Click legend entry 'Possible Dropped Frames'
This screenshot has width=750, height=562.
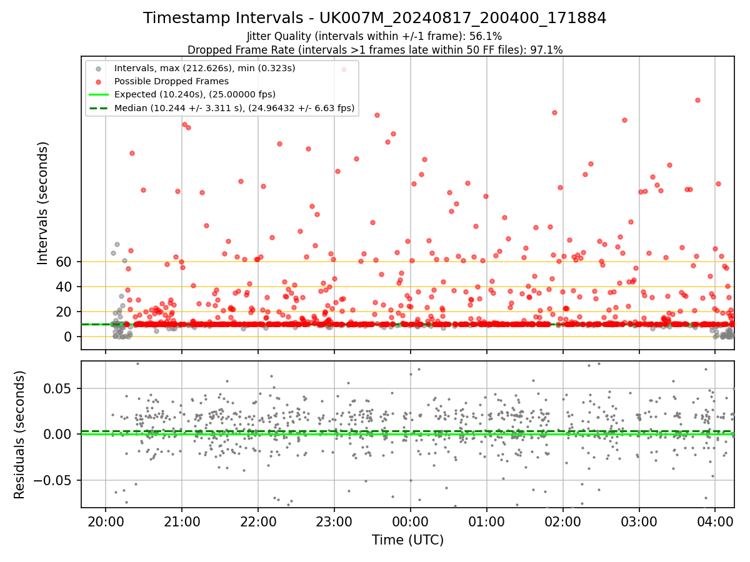tap(171, 81)
